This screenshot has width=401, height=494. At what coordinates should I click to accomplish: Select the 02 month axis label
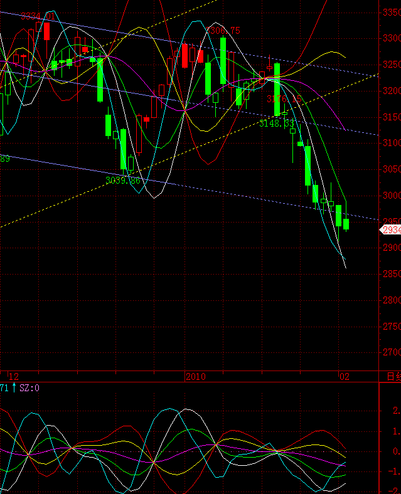pos(345,377)
